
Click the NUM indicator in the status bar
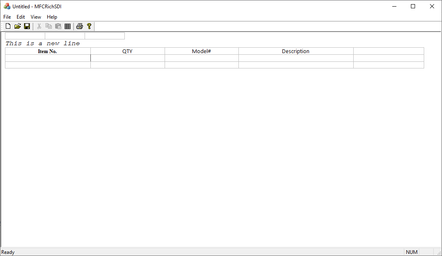tap(411, 252)
